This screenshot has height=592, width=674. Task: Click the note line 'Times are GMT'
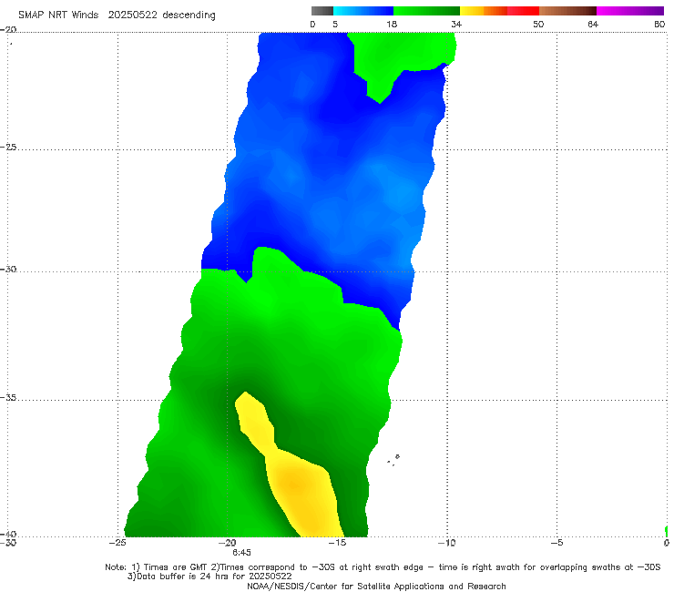(174, 567)
